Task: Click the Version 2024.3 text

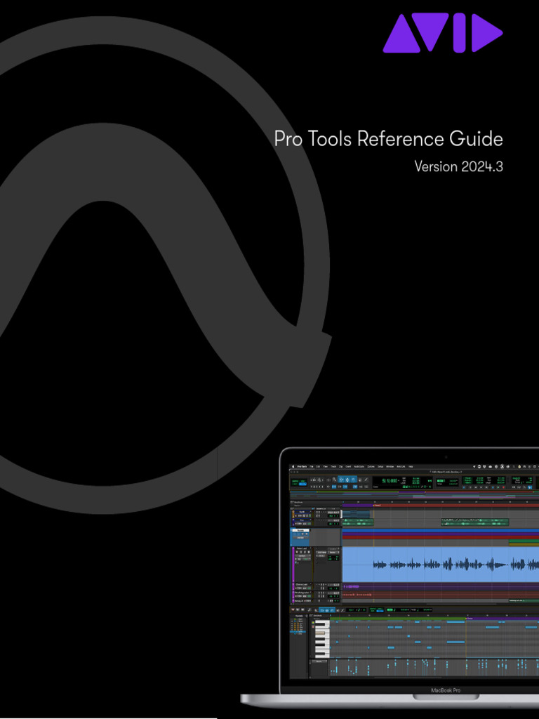Action: point(458,167)
